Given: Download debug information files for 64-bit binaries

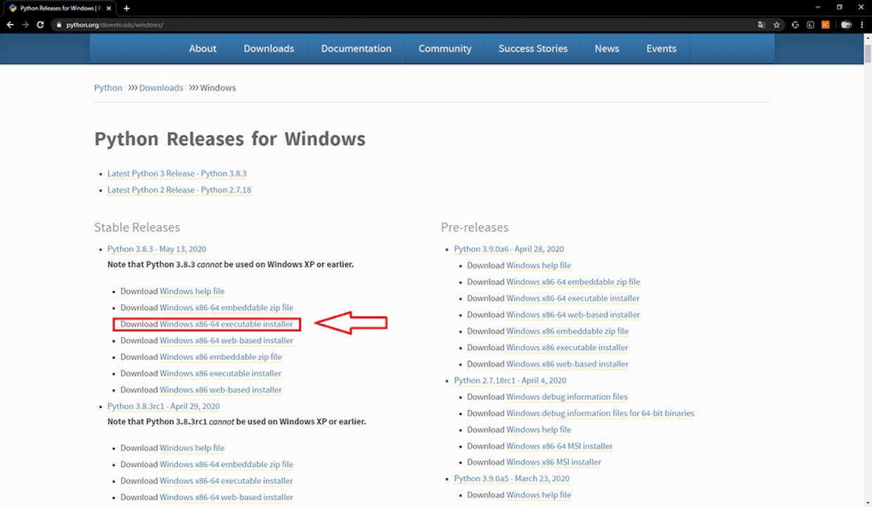Looking at the screenshot, I should pyautogui.click(x=600, y=413).
